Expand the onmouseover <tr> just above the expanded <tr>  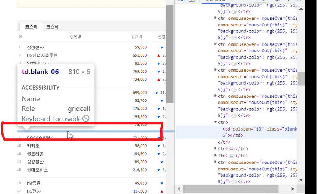pos(216,96)
